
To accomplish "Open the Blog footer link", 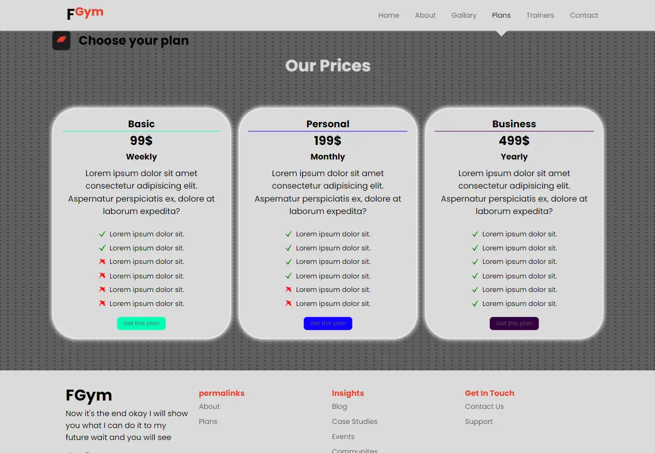I will [340, 406].
